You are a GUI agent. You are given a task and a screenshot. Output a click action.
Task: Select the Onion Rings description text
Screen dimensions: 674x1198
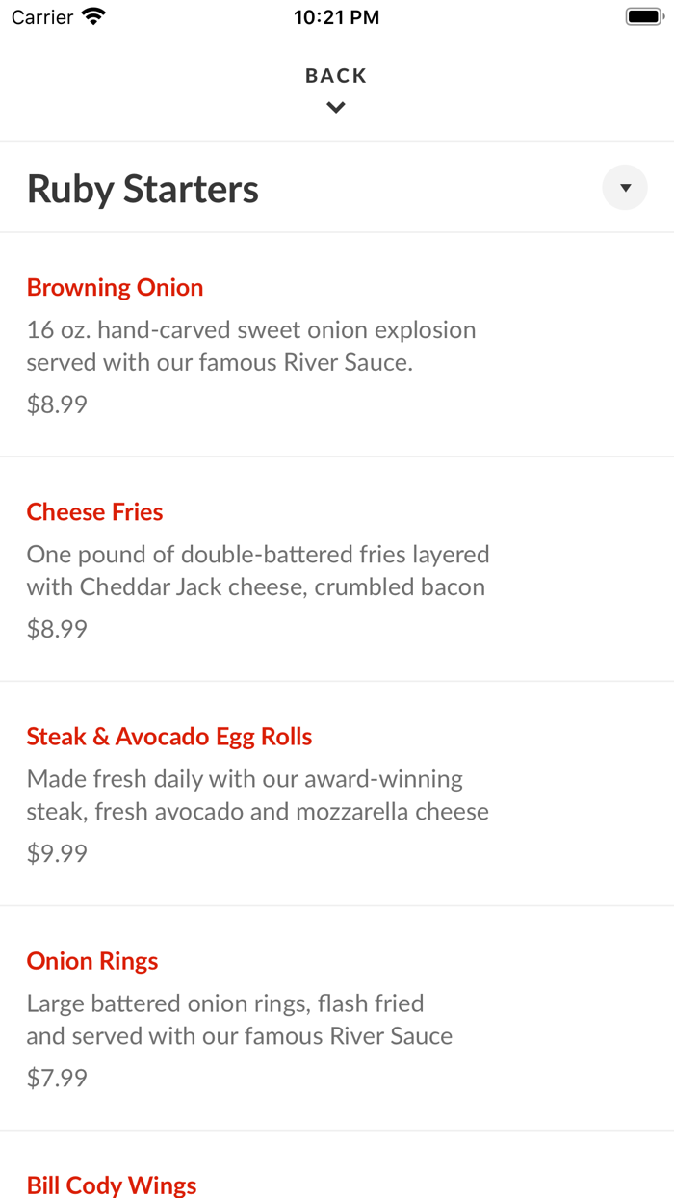pyautogui.click(x=239, y=1019)
